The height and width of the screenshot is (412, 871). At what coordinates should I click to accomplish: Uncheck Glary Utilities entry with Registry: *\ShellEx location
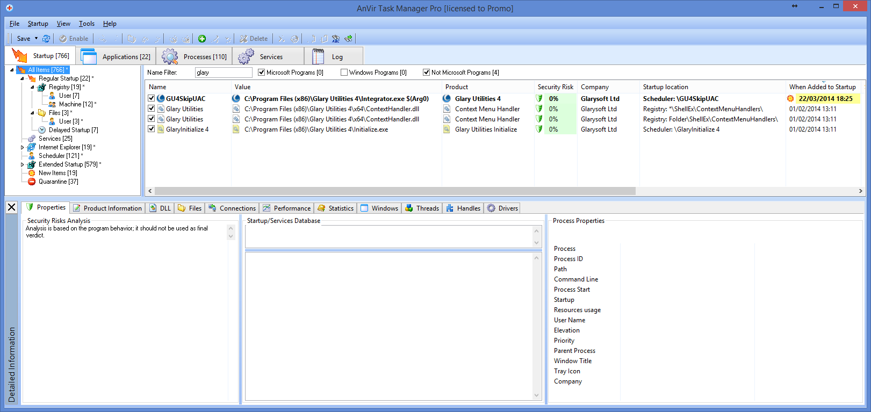click(152, 109)
